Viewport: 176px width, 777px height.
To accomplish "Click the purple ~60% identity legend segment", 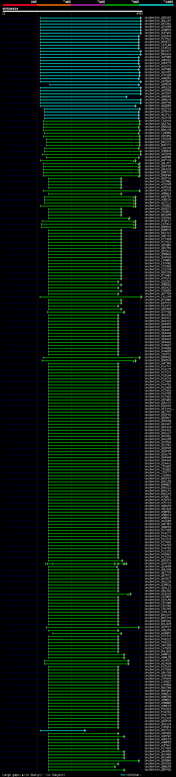I will coord(88,5).
